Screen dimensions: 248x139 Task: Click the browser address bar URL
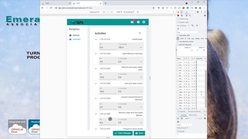75,8
